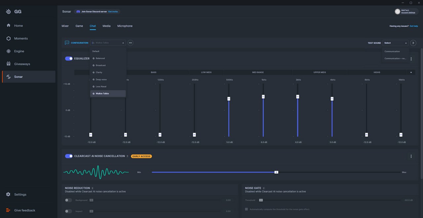Toggle the Impact noise reduction switch

click(68, 211)
